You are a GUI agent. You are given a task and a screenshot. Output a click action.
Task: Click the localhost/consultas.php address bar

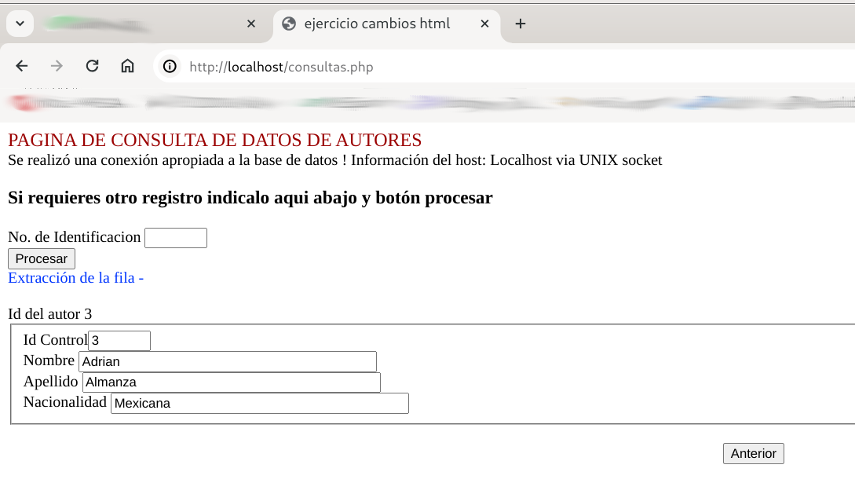coord(471,67)
